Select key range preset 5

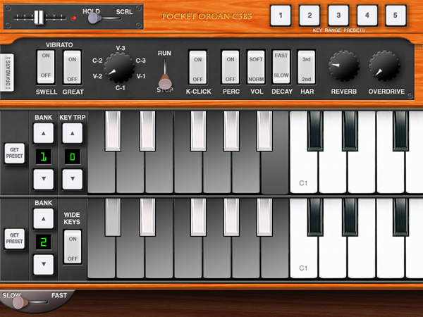396,15
